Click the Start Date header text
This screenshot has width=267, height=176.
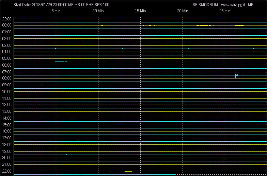coord(61,5)
